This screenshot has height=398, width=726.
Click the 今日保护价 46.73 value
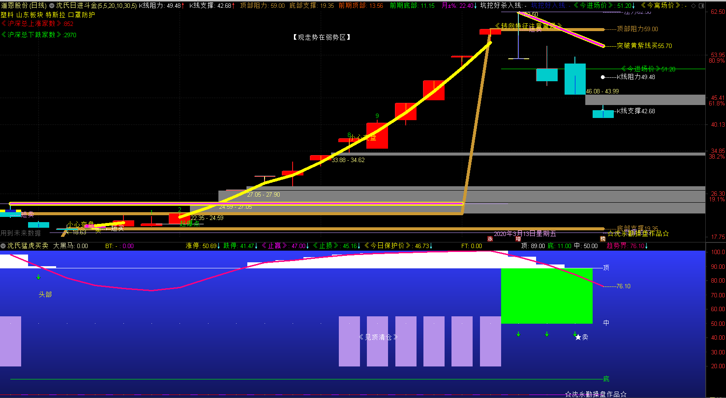[398, 246]
